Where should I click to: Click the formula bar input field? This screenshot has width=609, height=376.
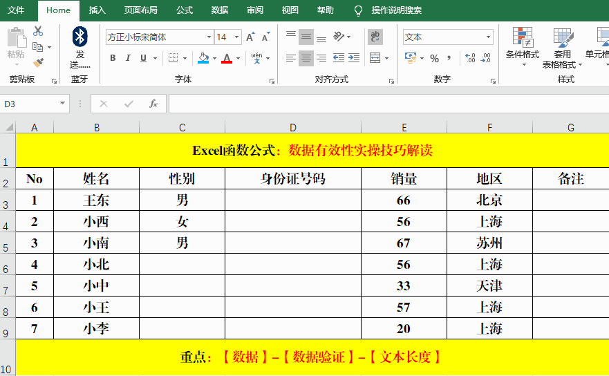pyautogui.click(x=388, y=104)
